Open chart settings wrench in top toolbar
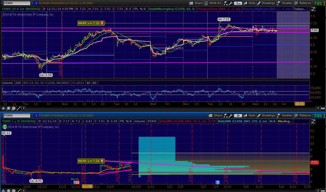This screenshot has width=326, height=192. click(x=230, y=3)
